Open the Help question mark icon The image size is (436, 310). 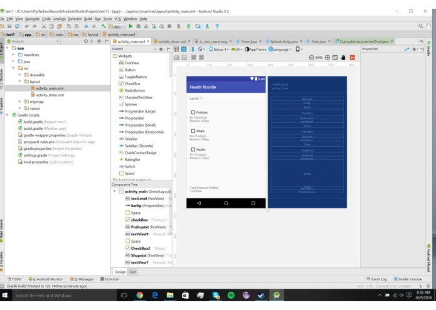[217, 26]
